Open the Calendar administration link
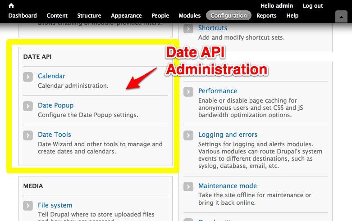352x221 pixels. (51, 76)
